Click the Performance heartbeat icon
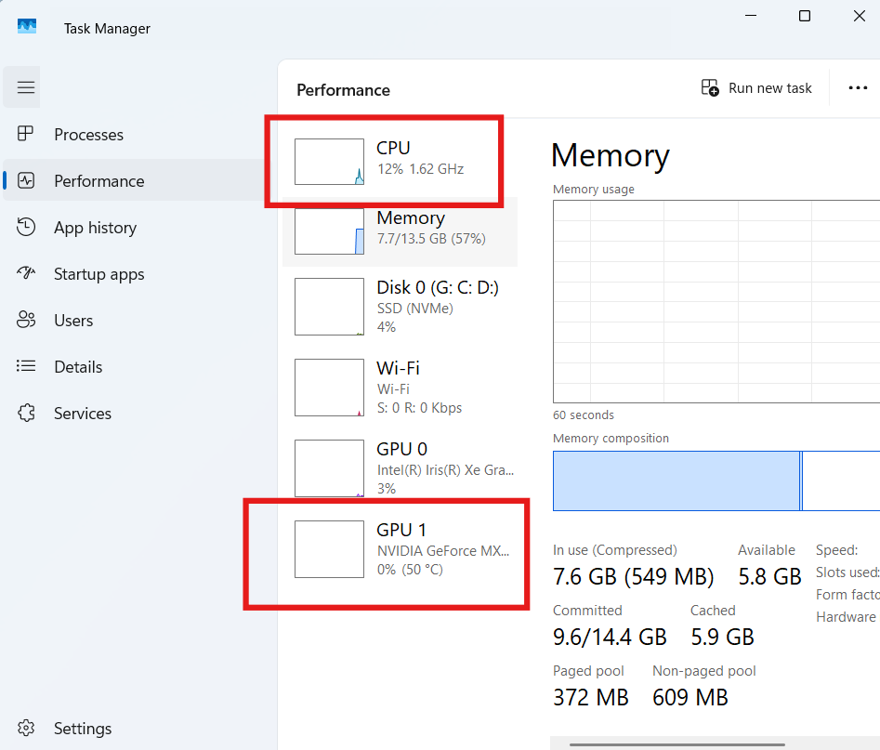 [26, 181]
